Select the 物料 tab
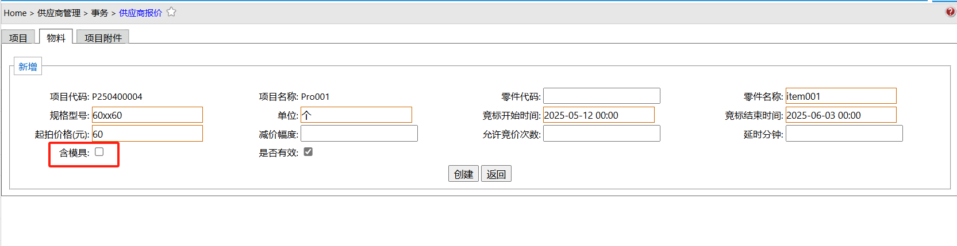This screenshot has width=957, height=246. (x=56, y=37)
